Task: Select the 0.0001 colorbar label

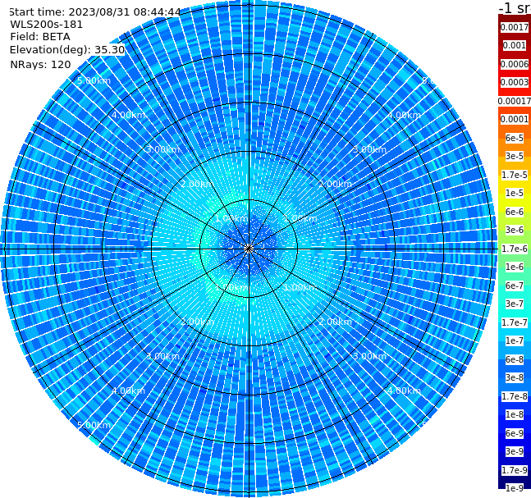Action: (515, 119)
